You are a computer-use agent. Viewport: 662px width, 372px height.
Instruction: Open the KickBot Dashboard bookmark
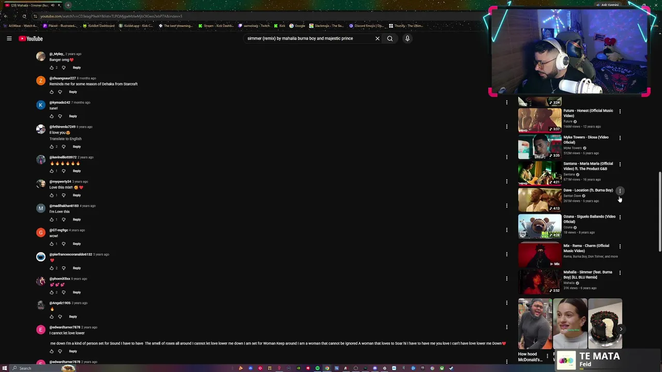point(99,26)
